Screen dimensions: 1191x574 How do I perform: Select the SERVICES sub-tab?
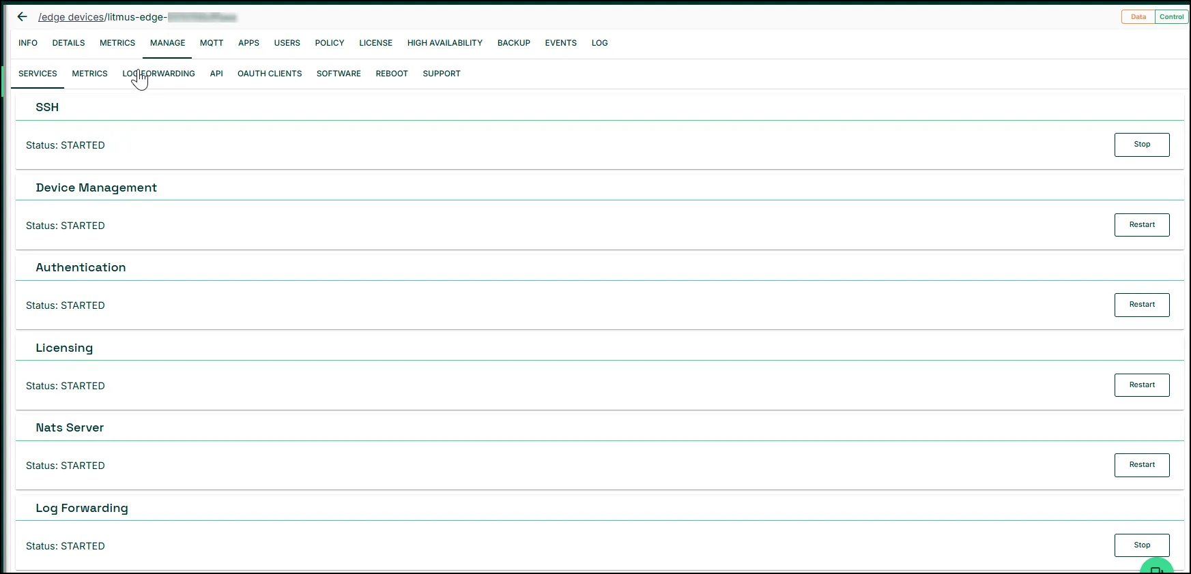coord(38,74)
